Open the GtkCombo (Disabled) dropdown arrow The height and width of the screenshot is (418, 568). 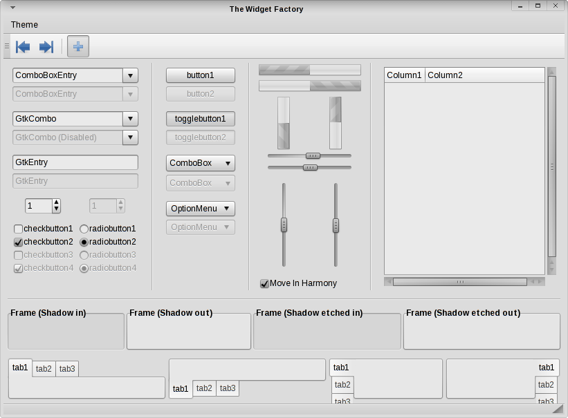point(130,137)
